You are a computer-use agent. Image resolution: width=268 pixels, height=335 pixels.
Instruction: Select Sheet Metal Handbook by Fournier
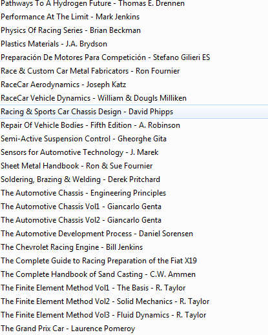click(77, 166)
